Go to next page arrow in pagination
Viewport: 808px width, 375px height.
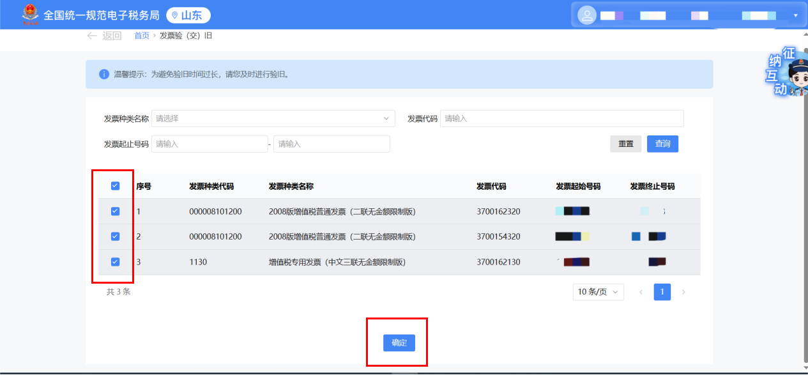(x=683, y=292)
